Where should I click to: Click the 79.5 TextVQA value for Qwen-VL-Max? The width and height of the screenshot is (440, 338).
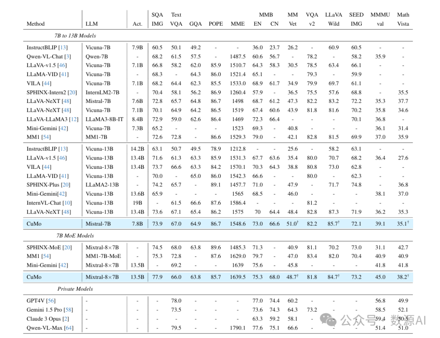pos(176,328)
